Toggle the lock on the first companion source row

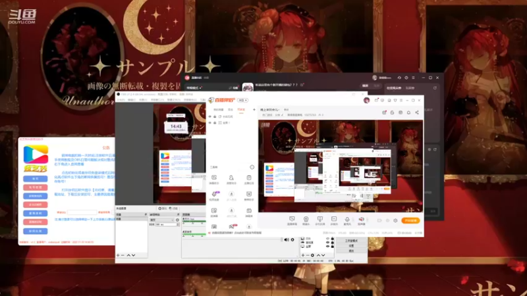point(215,116)
